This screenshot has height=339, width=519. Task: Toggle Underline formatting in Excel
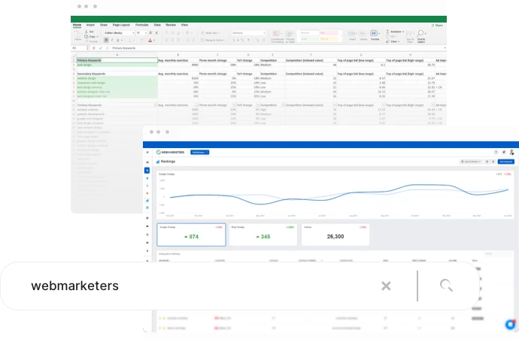click(x=117, y=40)
